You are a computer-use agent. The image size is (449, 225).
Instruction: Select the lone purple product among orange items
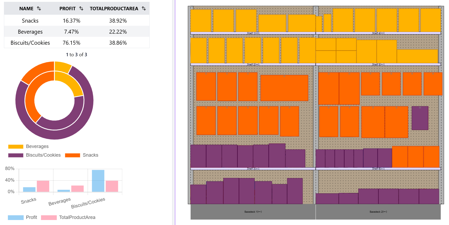click(x=420, y=118)
